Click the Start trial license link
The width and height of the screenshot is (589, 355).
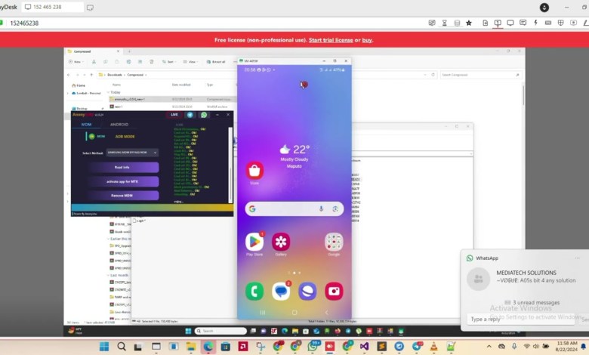tap(331, 39)
